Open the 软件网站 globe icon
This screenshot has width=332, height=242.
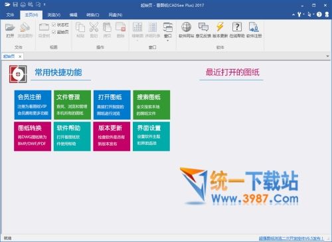(x=186, y=27)
